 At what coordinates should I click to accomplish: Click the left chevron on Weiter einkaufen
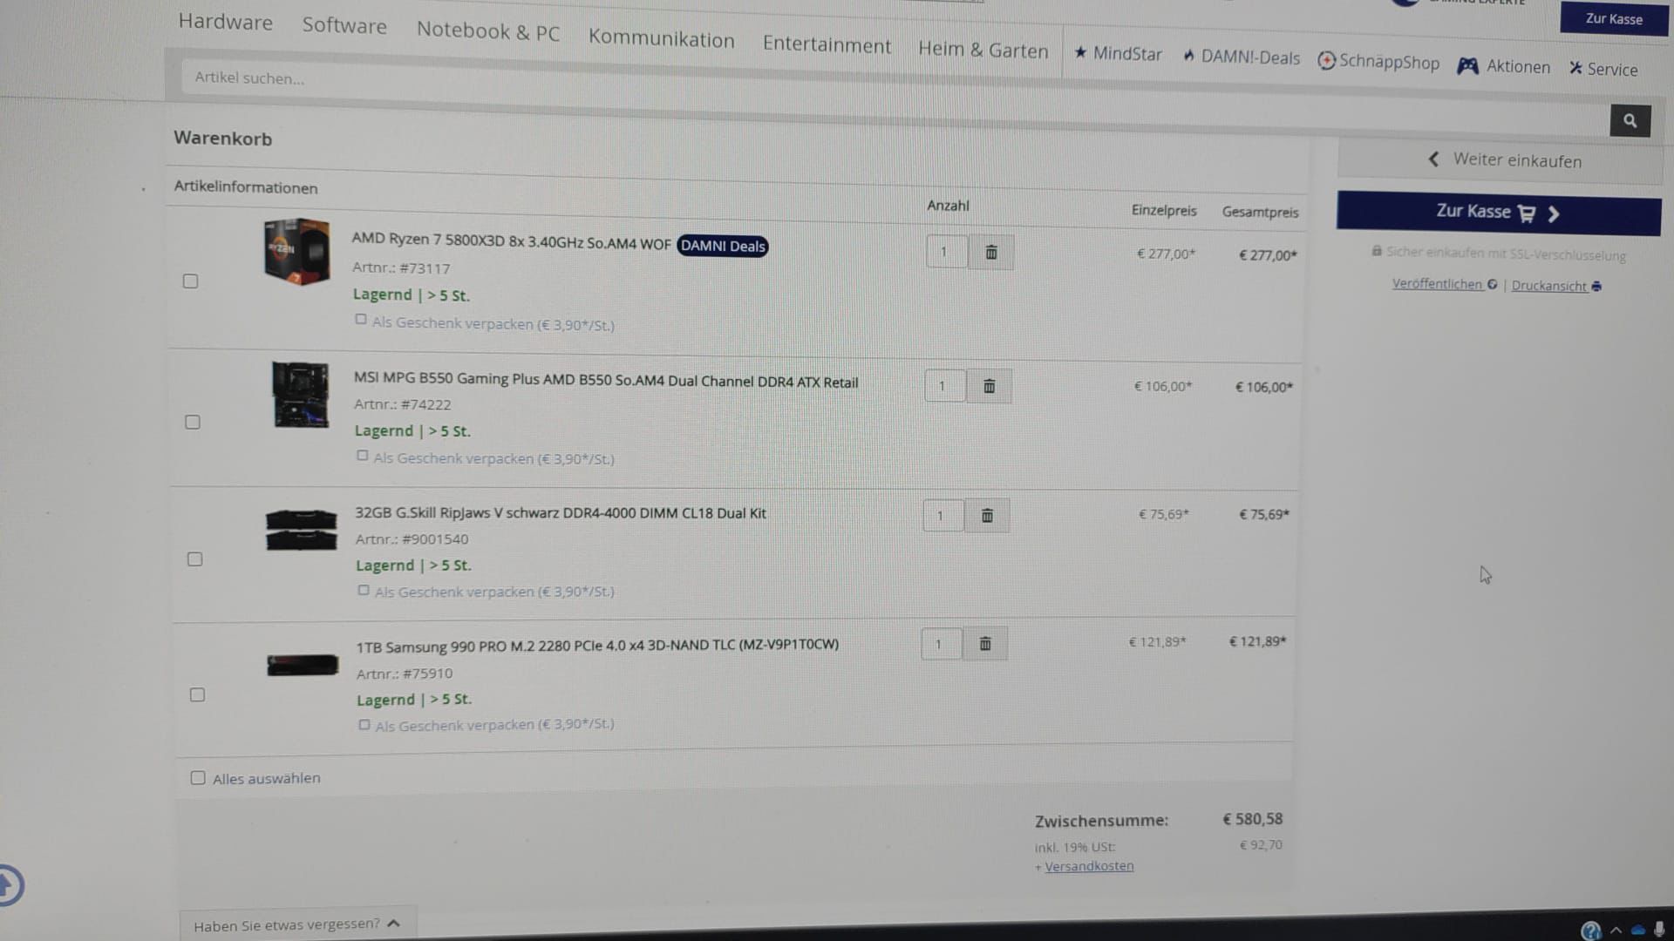1433,159
